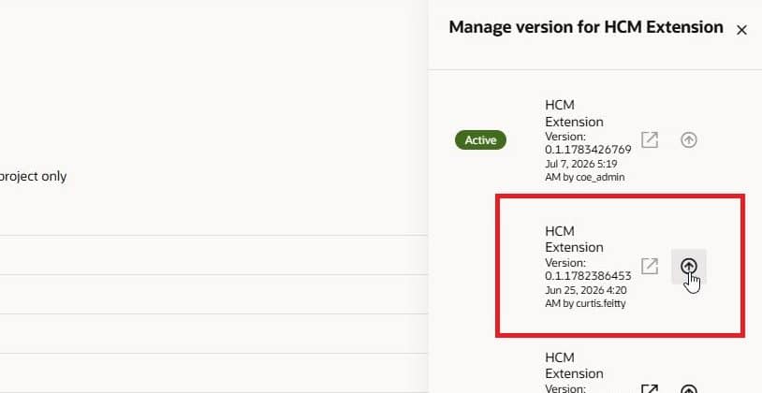This screenshot has height=393, width=762.
Task: Click version number 0.1.1782386453
Action: point(588,276)
